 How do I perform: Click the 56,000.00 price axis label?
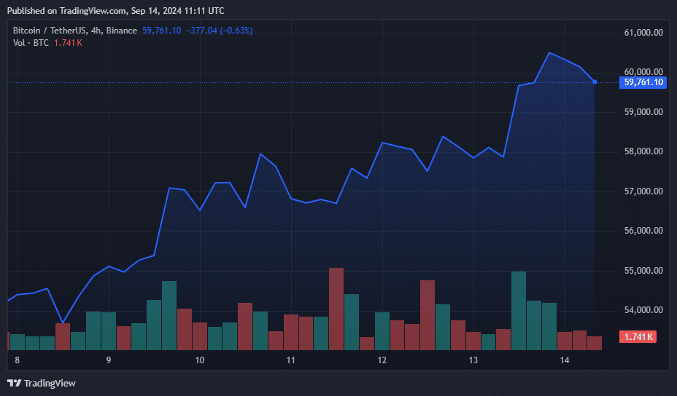pyautogui.click(x=643, y=231)
